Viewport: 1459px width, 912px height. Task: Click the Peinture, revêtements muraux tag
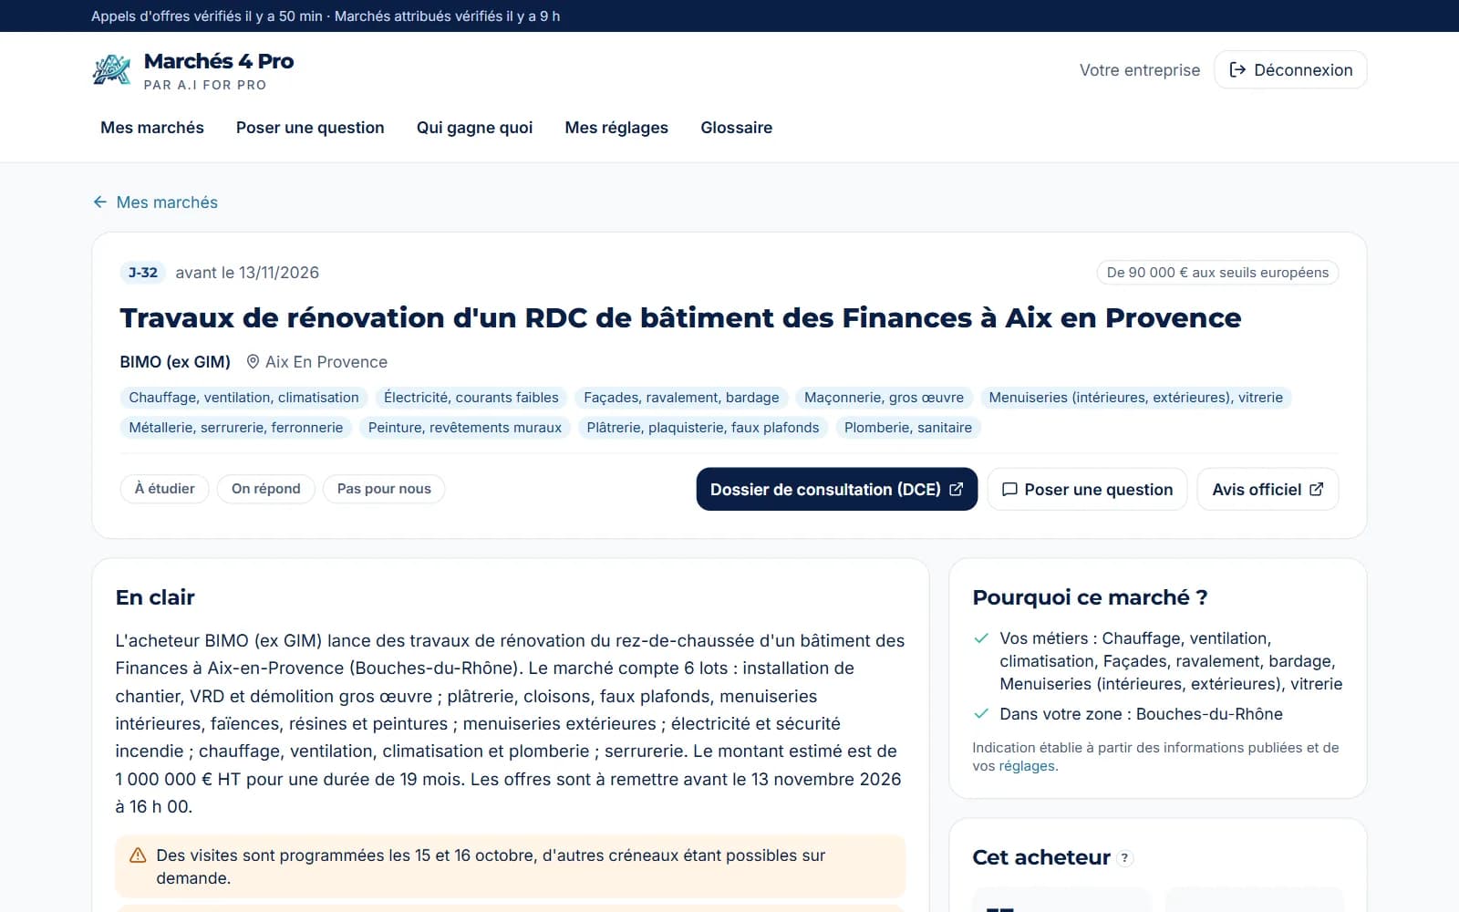coord(465,428)
